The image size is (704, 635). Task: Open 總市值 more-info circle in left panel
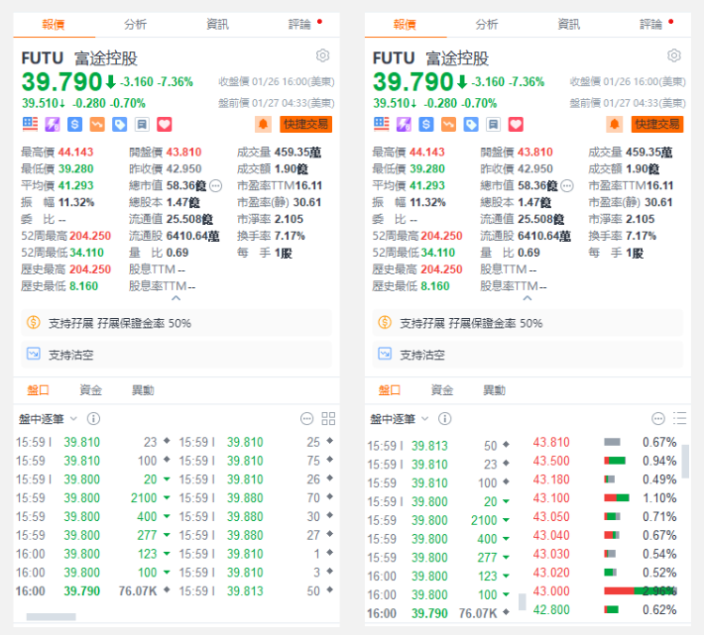216,185
